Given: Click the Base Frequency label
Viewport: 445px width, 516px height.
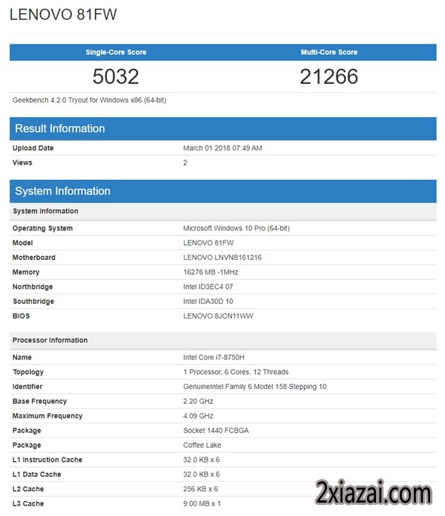Looking at the screenshot, I should point(39,401).
